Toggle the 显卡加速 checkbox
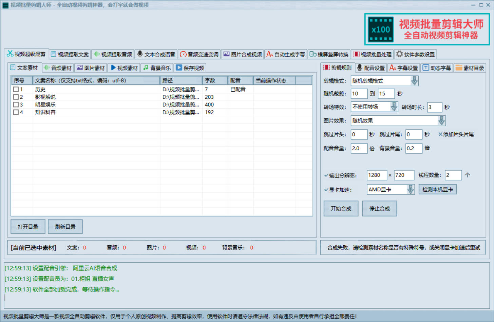The image size is (494, 322). (326, 190)
